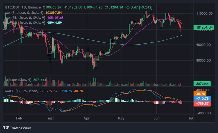The height and width of the screenshot is (133, 218).
Task: Click the Mar label on time axis
Action: coord(51,118)
